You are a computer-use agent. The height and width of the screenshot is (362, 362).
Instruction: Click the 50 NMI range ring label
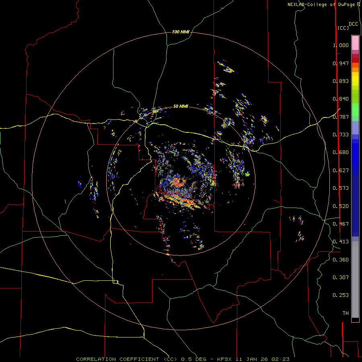(x=181, y=106)
